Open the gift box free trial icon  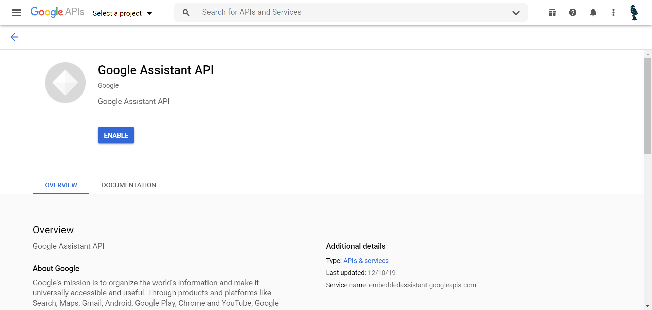click(552, 13)
